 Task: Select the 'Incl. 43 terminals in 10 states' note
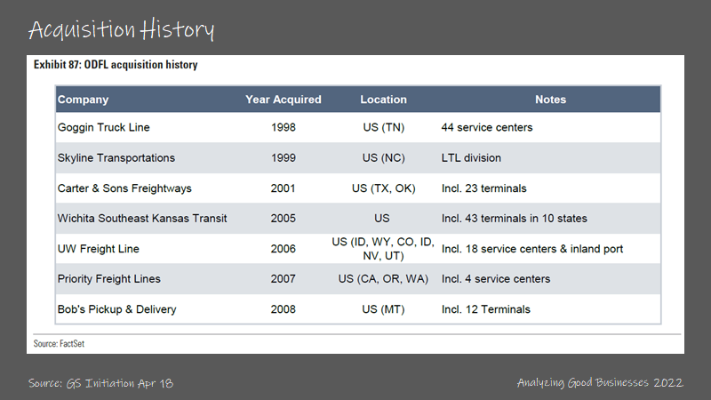[515, 218]
